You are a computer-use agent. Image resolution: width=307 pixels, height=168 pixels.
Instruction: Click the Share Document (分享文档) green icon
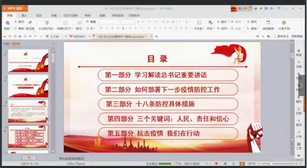pos(284,23)
